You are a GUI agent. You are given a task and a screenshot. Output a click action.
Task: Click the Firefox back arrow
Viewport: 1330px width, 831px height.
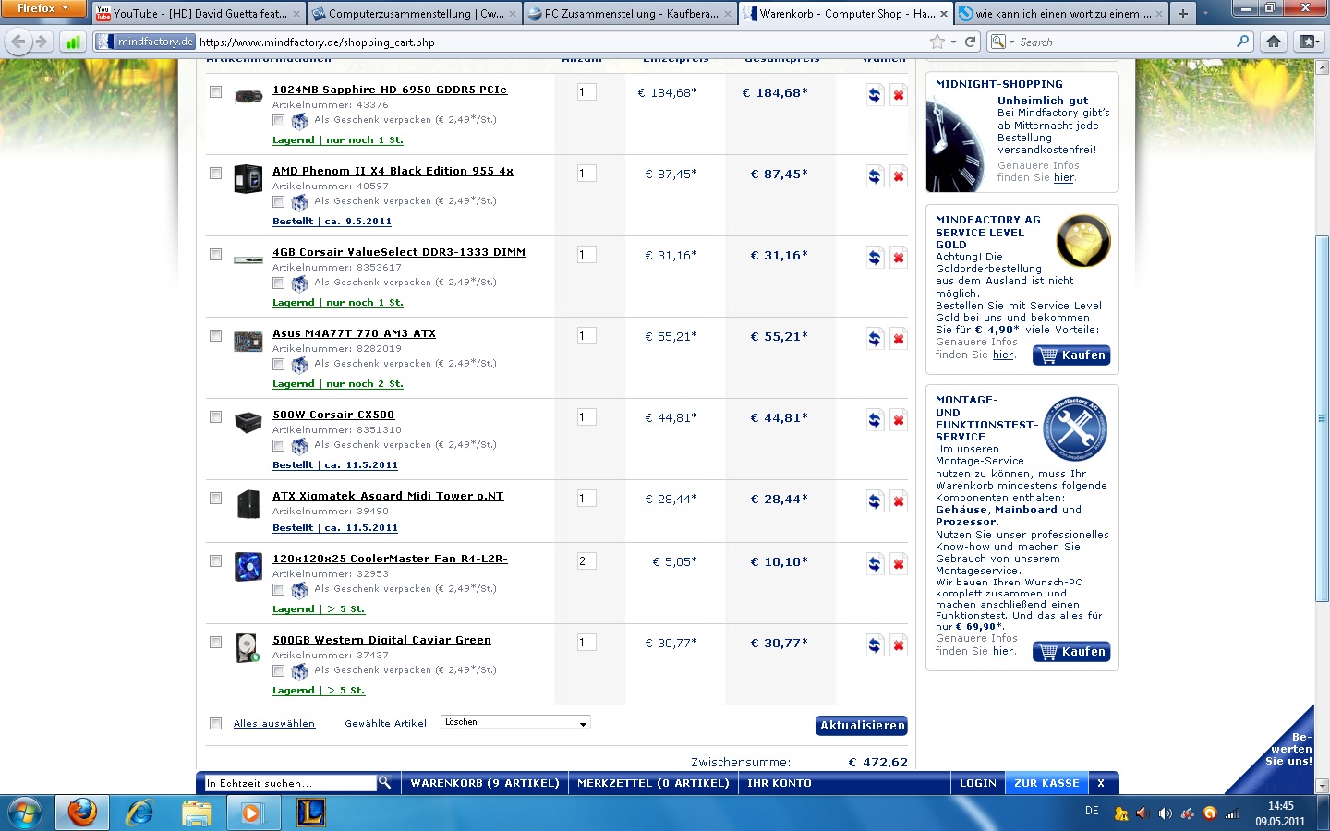pyautogui.click(x=18, y=42)
